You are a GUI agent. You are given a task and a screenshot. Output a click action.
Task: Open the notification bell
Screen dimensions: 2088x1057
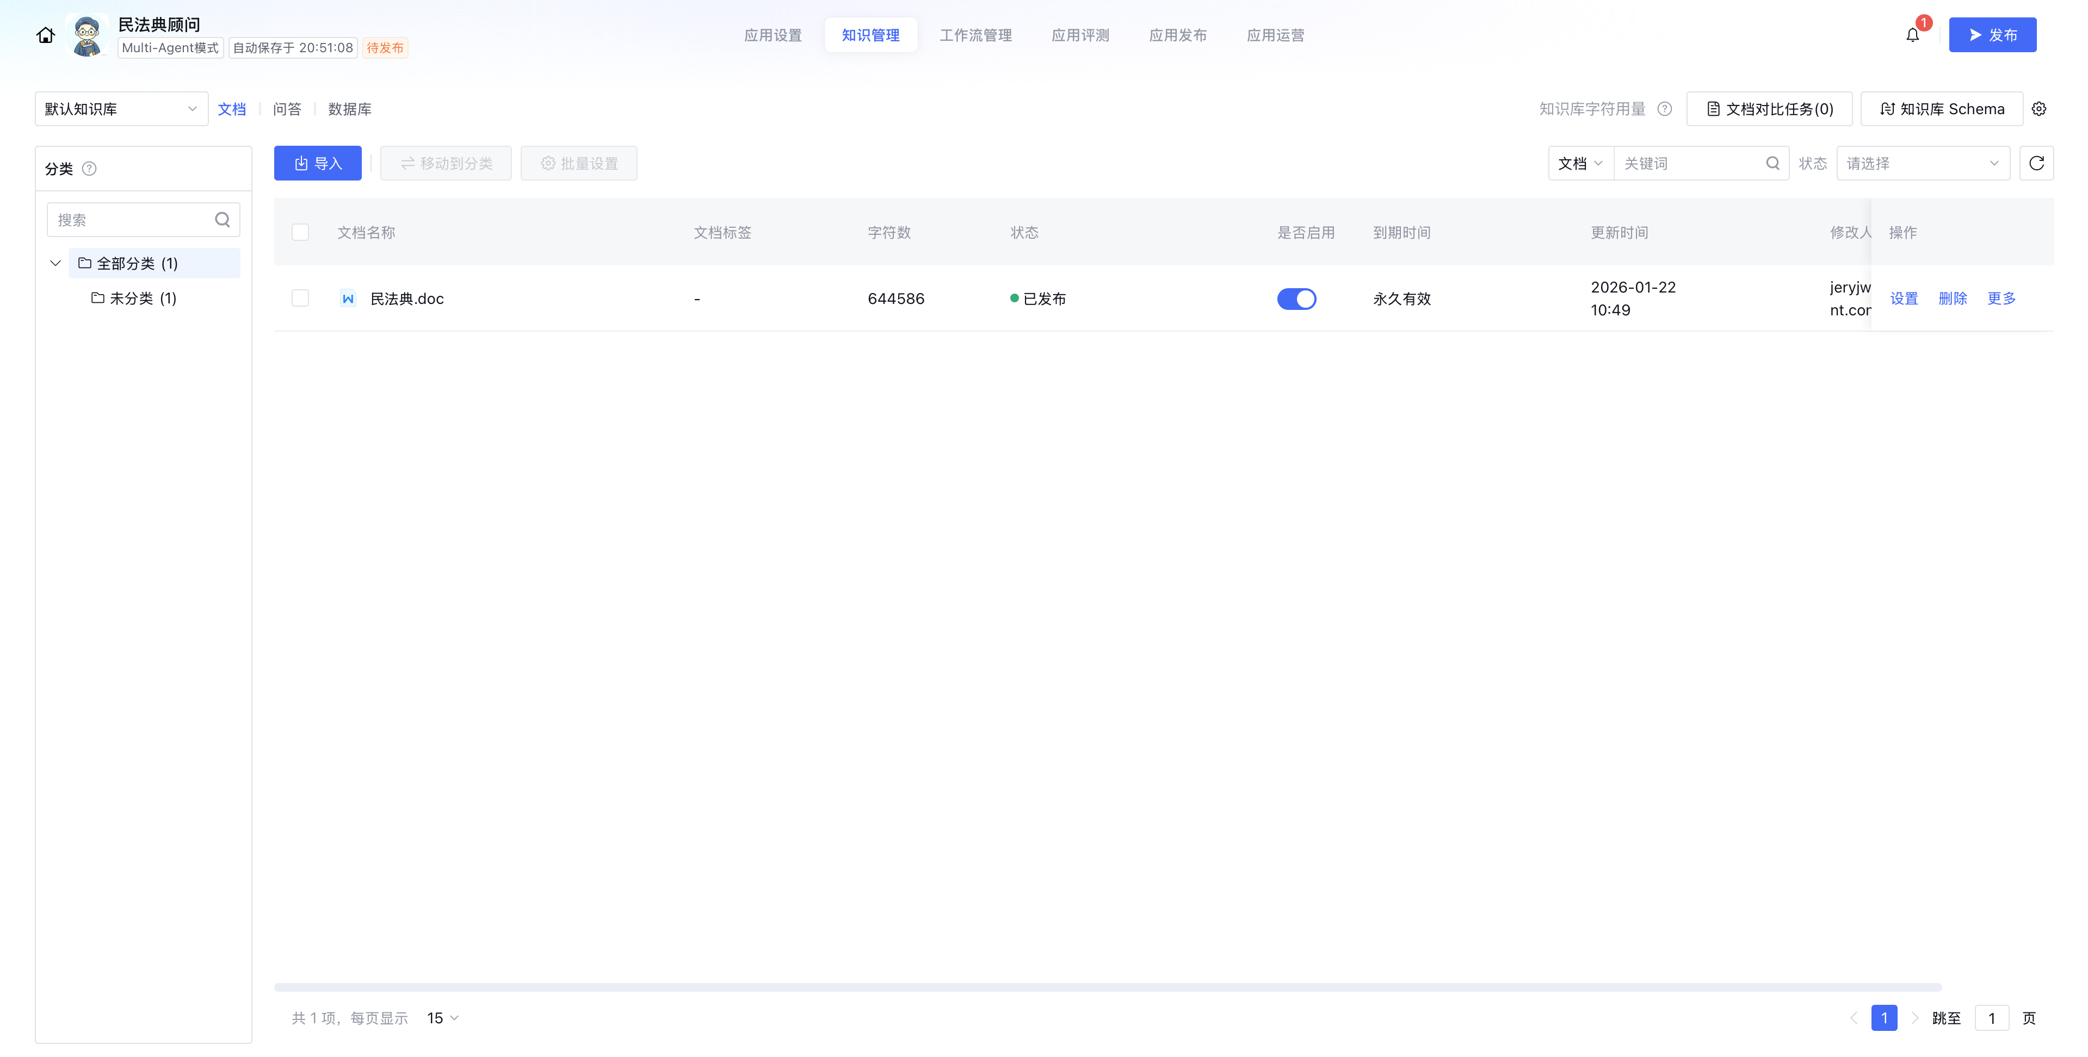pos(1912,36)
